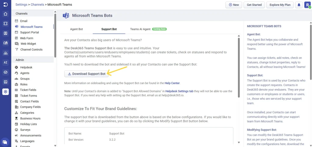Switch to the Support Bot tab
This screenshot has width=312, height=147.
click(109, 29)
